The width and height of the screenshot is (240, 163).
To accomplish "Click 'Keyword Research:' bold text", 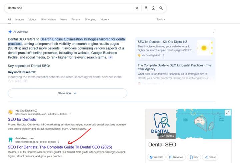I will coord(22,72).
